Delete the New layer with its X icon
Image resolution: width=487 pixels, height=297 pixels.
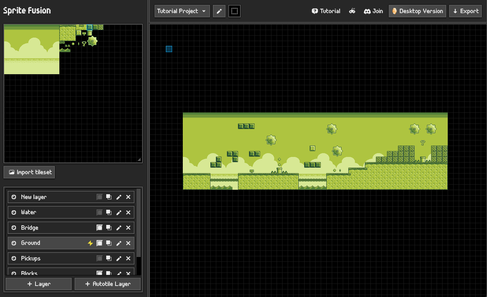128,197
